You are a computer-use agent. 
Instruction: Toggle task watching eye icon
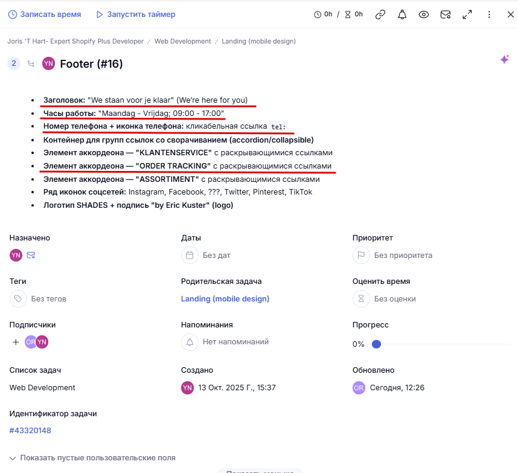tap(424, 14)
